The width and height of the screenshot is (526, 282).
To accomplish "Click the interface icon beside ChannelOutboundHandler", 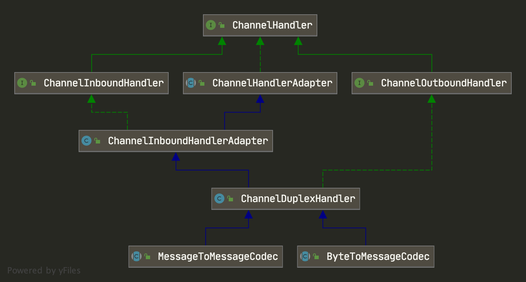I will click(359, 83).
